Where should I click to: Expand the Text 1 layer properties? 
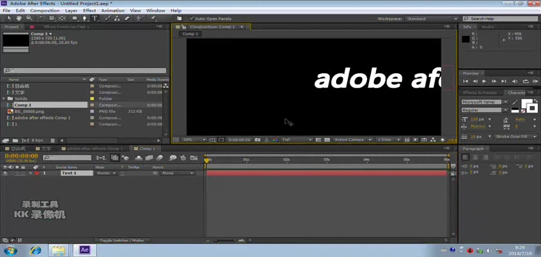[31, 173]
